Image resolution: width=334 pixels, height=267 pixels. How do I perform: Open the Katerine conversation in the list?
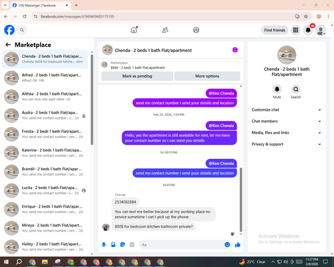(45, 153)
